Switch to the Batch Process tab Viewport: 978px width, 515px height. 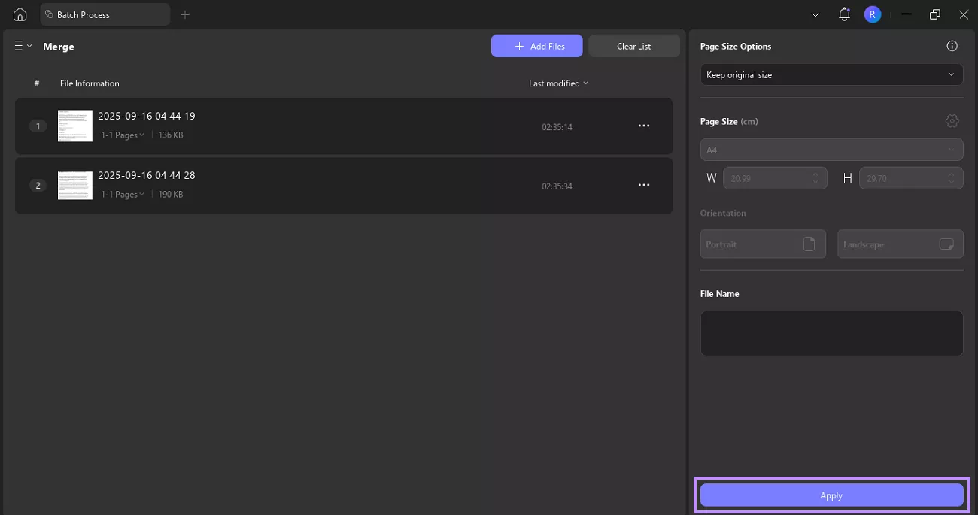pos(105,14)
